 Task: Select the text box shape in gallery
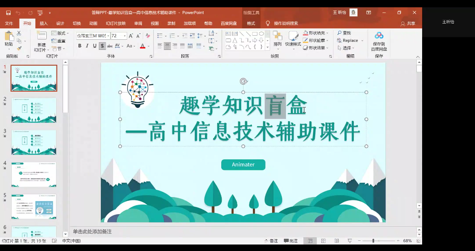pos(228,34)
